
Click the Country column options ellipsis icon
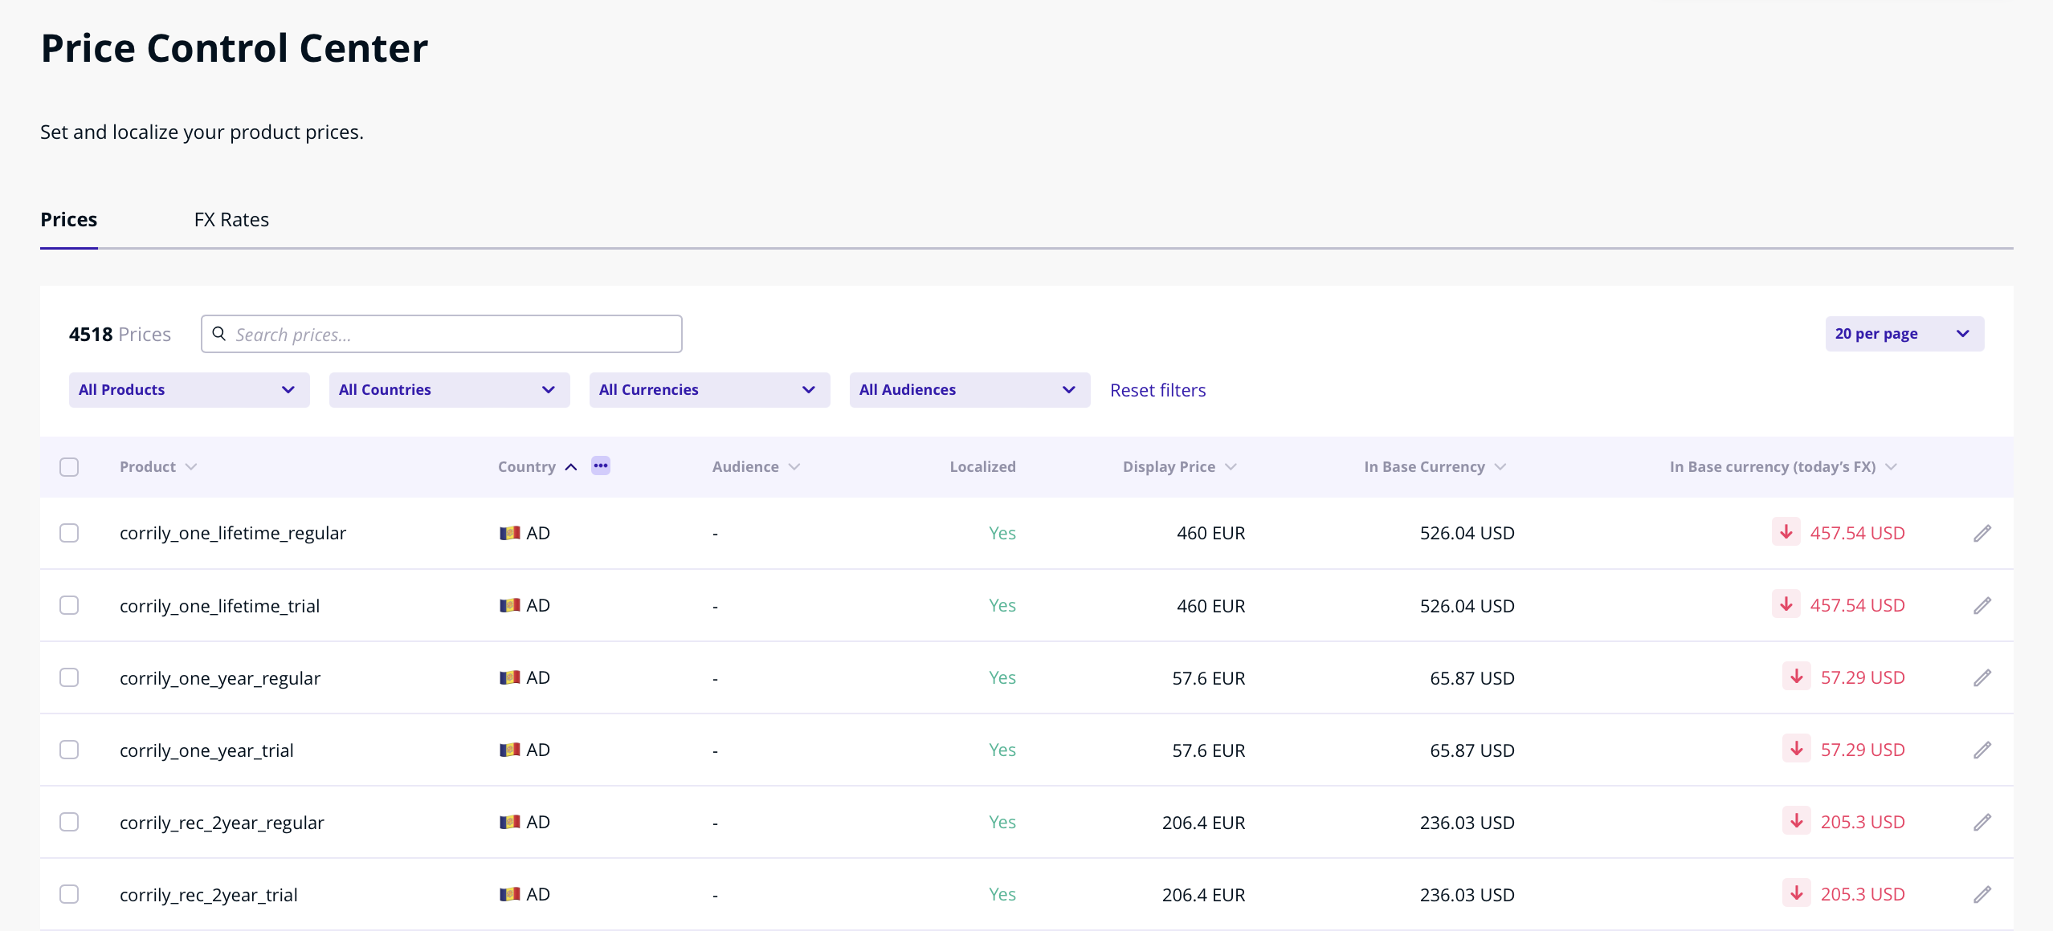click(x=600, y=466)
